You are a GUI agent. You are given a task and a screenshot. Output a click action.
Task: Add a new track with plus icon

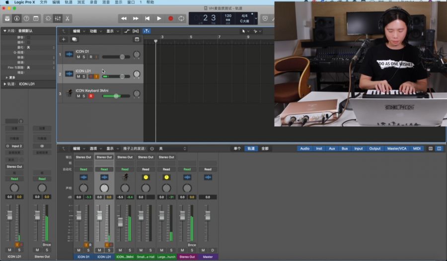coord(64,39)
